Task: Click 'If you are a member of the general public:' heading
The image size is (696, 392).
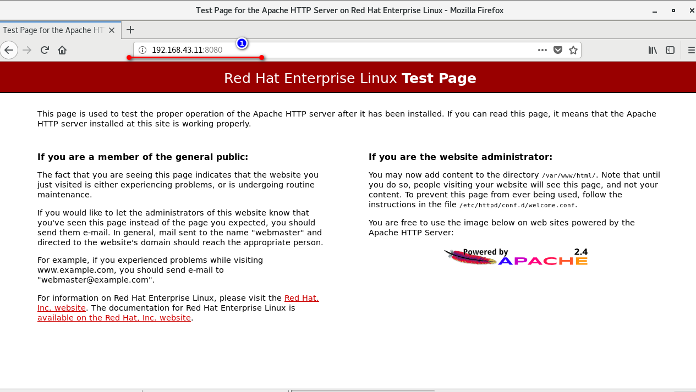Action: [x=143, y=157]
